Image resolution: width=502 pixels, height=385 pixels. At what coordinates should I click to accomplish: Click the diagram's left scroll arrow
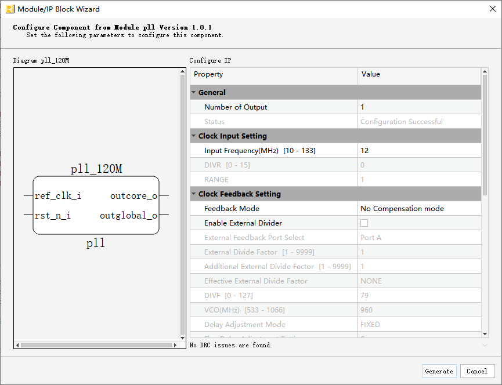coord(17,346)
